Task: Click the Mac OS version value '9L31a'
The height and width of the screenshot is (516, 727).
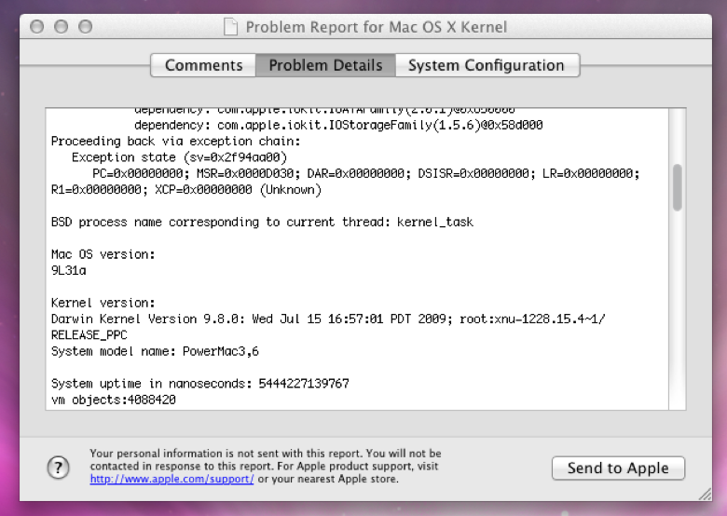Action: click(69, 270)
